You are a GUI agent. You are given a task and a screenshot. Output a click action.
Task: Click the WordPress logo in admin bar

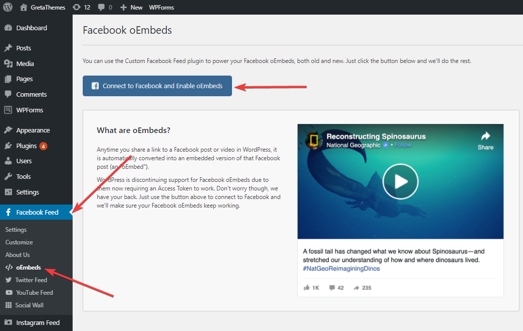(x=8, y=7)
